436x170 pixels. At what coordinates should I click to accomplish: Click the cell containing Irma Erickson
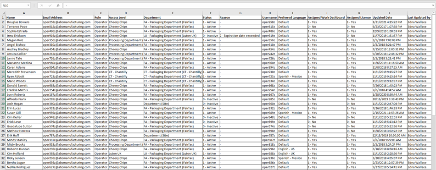click(24, 36)
